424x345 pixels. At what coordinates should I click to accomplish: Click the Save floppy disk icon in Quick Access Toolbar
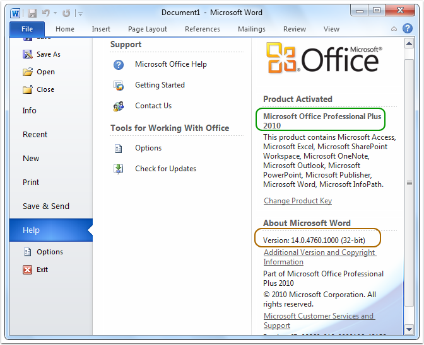tap(32, 13)
